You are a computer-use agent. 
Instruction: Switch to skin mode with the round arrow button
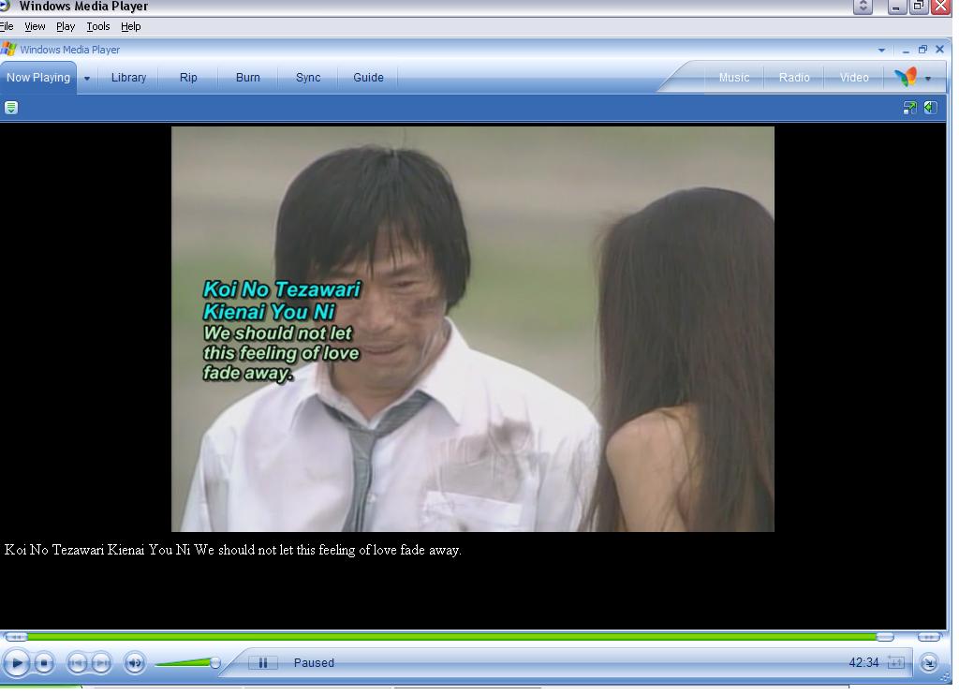929,662
